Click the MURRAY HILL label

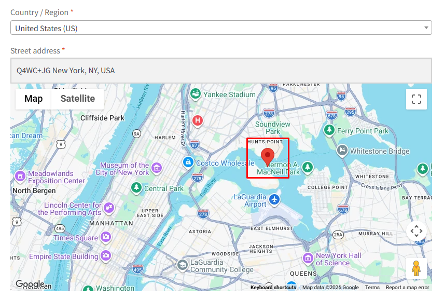376,234
